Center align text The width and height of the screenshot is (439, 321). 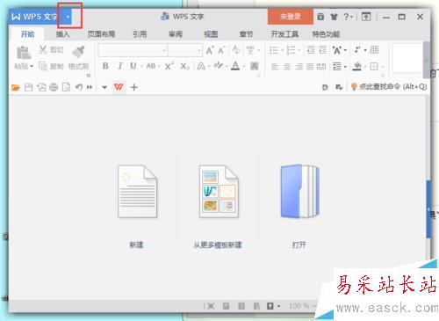287,67
